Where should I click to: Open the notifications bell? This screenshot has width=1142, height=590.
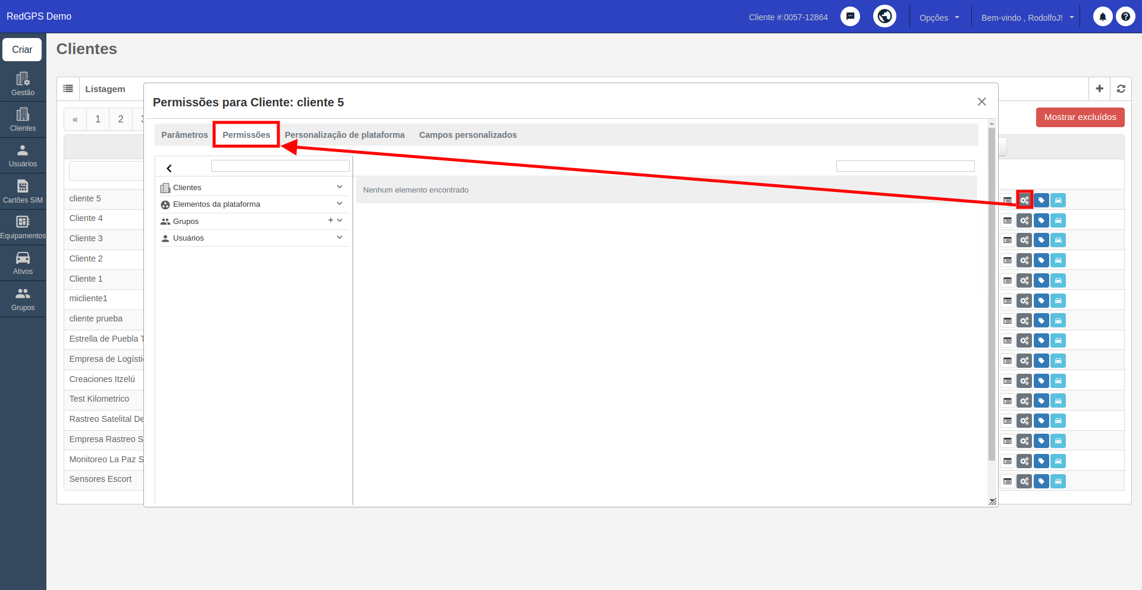coord(1102,17)
